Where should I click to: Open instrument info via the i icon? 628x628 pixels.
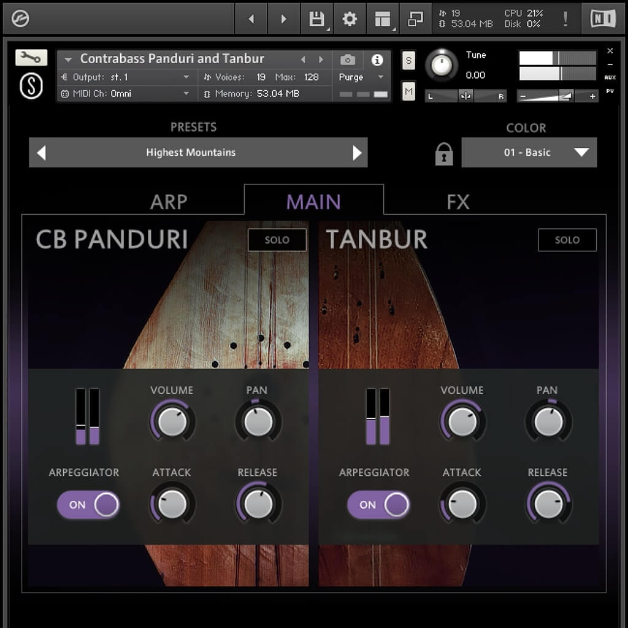click(378, 59)
